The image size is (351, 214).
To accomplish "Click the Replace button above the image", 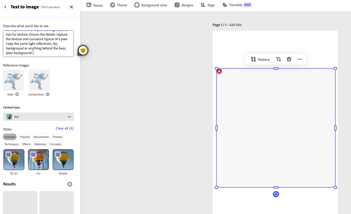I will pyautogui.click(x=260, y=59).
